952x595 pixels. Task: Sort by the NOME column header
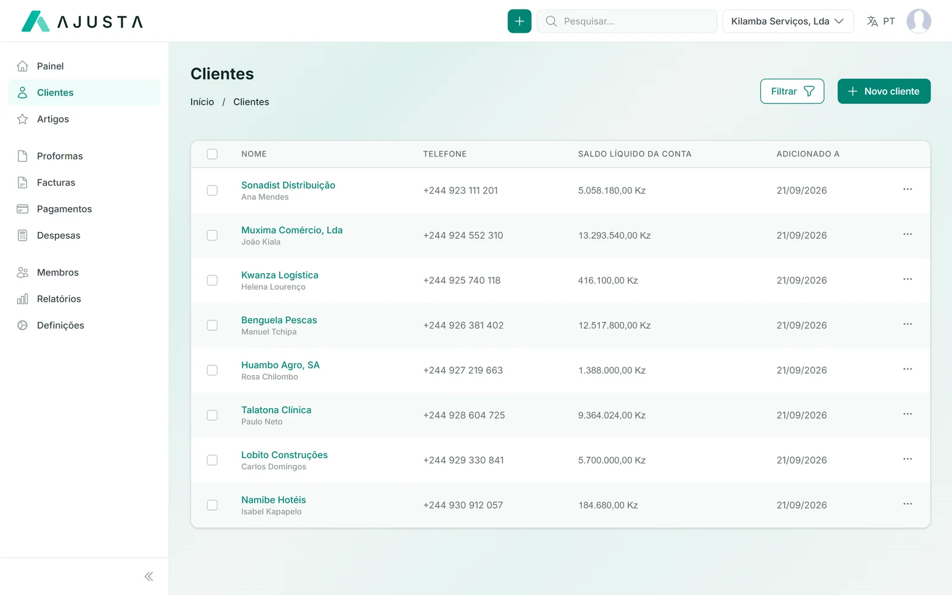pos(254,154)
